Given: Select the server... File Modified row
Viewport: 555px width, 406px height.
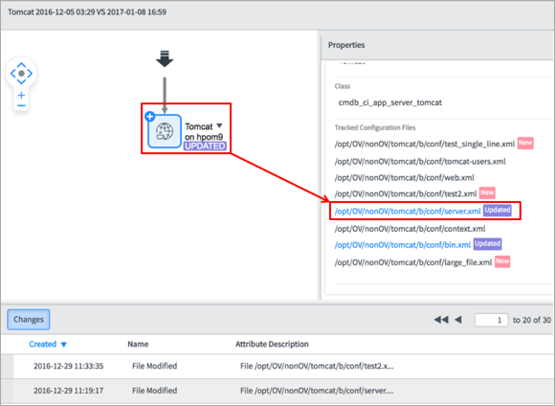Looking at the screenshot, I should tap(277, 391).
